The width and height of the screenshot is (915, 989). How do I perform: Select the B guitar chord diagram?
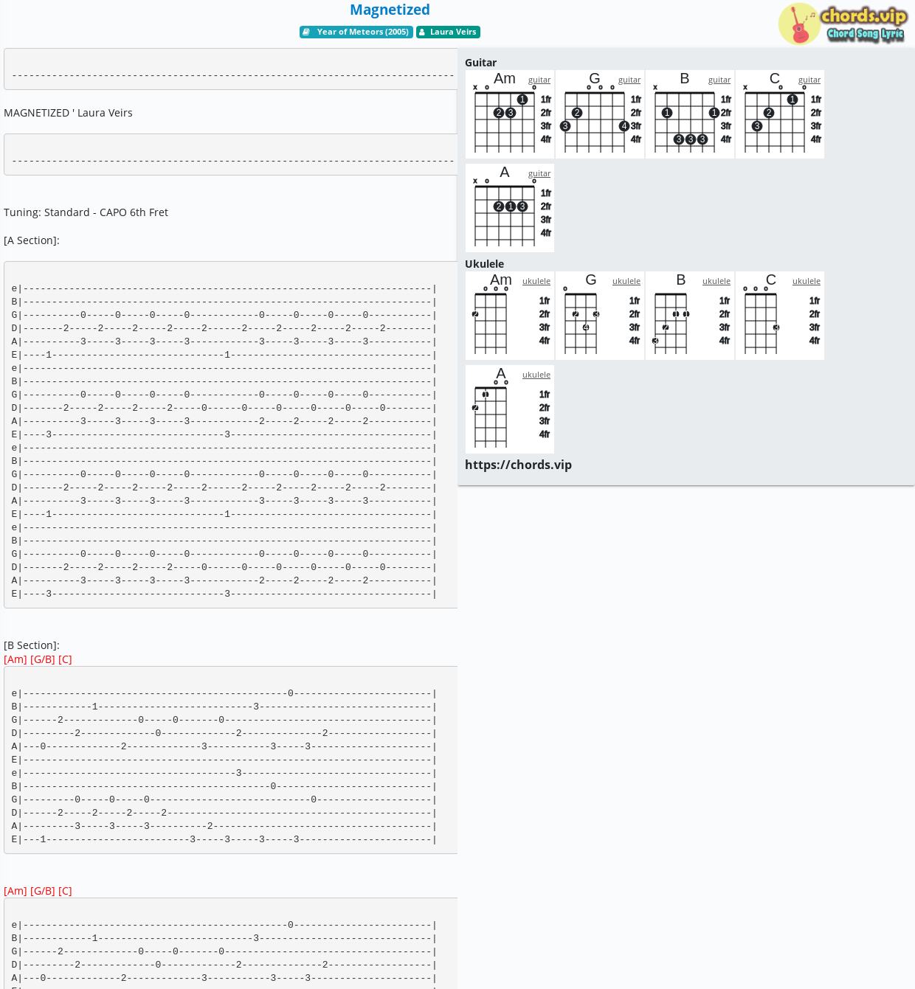690,114
